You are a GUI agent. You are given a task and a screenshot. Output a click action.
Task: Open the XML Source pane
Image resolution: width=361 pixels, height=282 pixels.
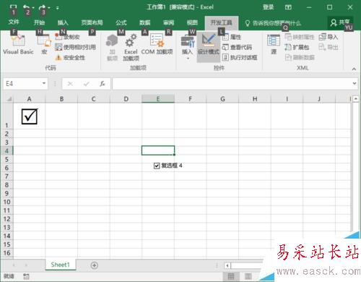tap(274, 45)
